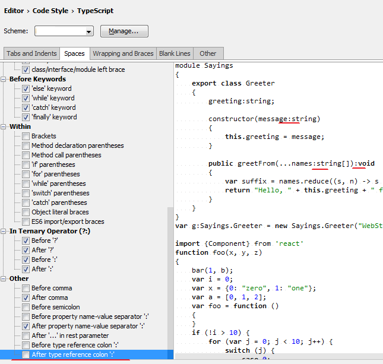This screenshot has width=383, height=364.
Task: Click 'constructor(message:string)' preview line
Action: 264,119
